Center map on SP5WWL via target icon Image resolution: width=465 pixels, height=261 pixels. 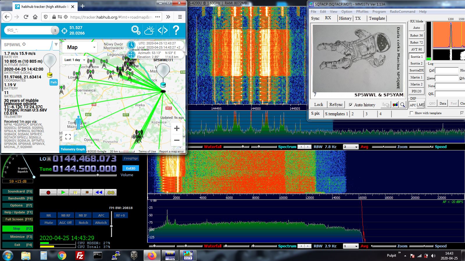(24, 44)
